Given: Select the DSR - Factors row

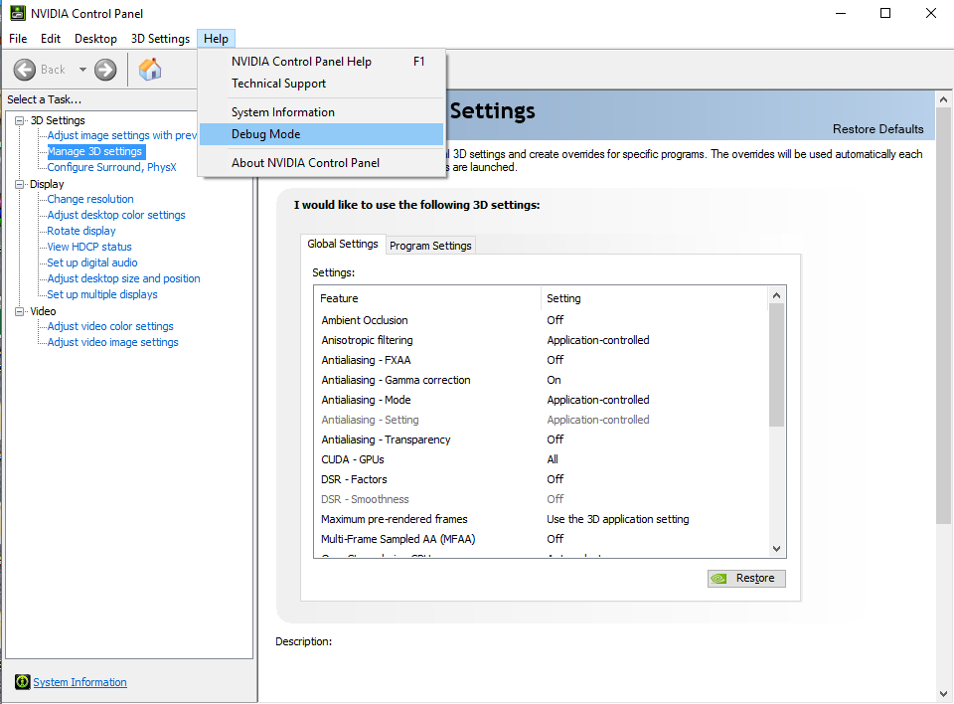Looking at the screenshot, I should point(542,479).
